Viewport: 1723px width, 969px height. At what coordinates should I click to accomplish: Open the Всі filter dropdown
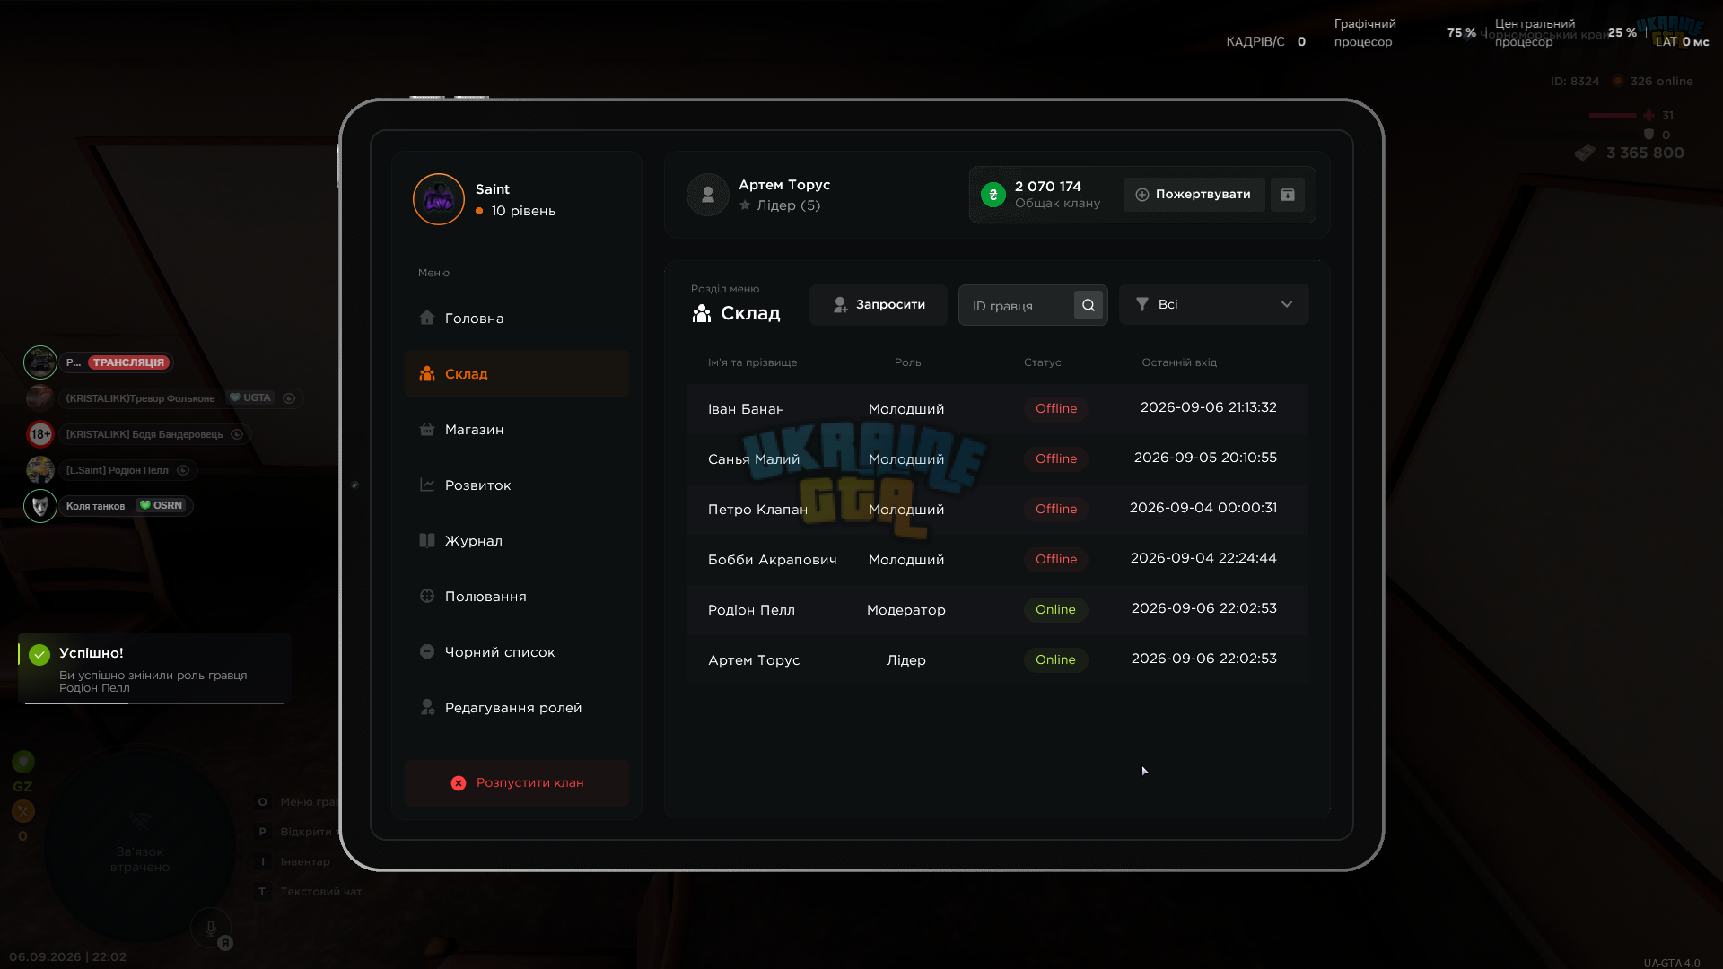click(x=1213, y=305)
